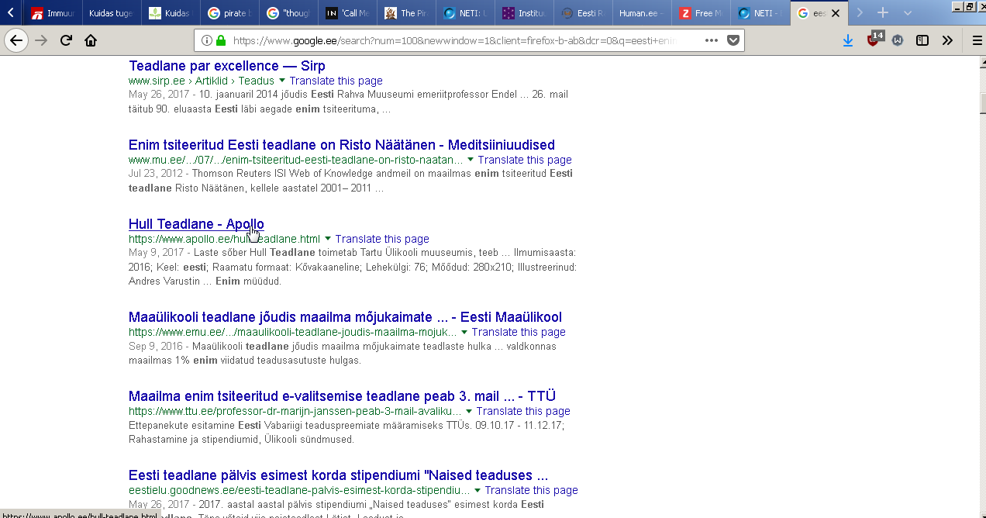Show more toolbar items overflow chevron
Image resolution: width=986 pixels, height=518 pixels.
tap(947, 40)
